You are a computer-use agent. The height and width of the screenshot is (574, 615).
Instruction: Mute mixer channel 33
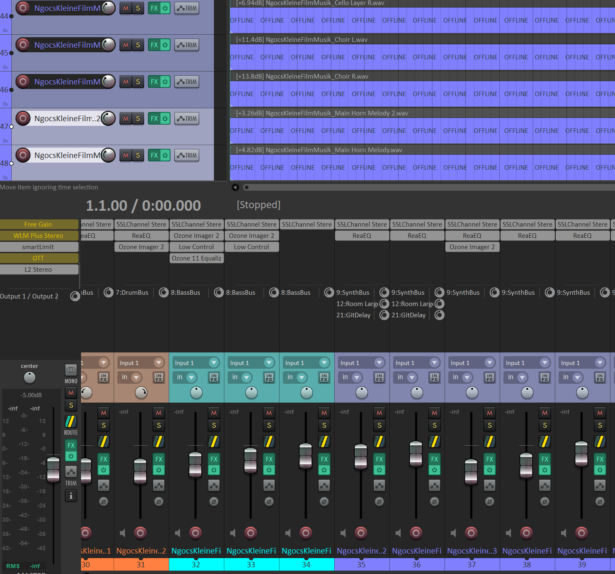pos(269,413)
